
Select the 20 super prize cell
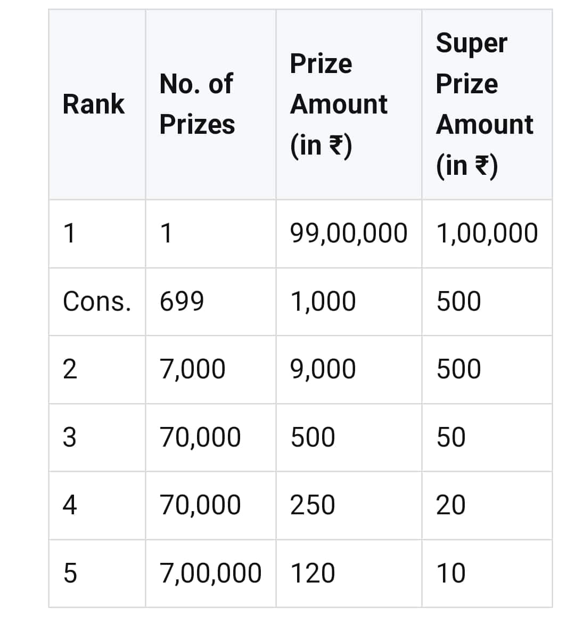coord(487,505)
